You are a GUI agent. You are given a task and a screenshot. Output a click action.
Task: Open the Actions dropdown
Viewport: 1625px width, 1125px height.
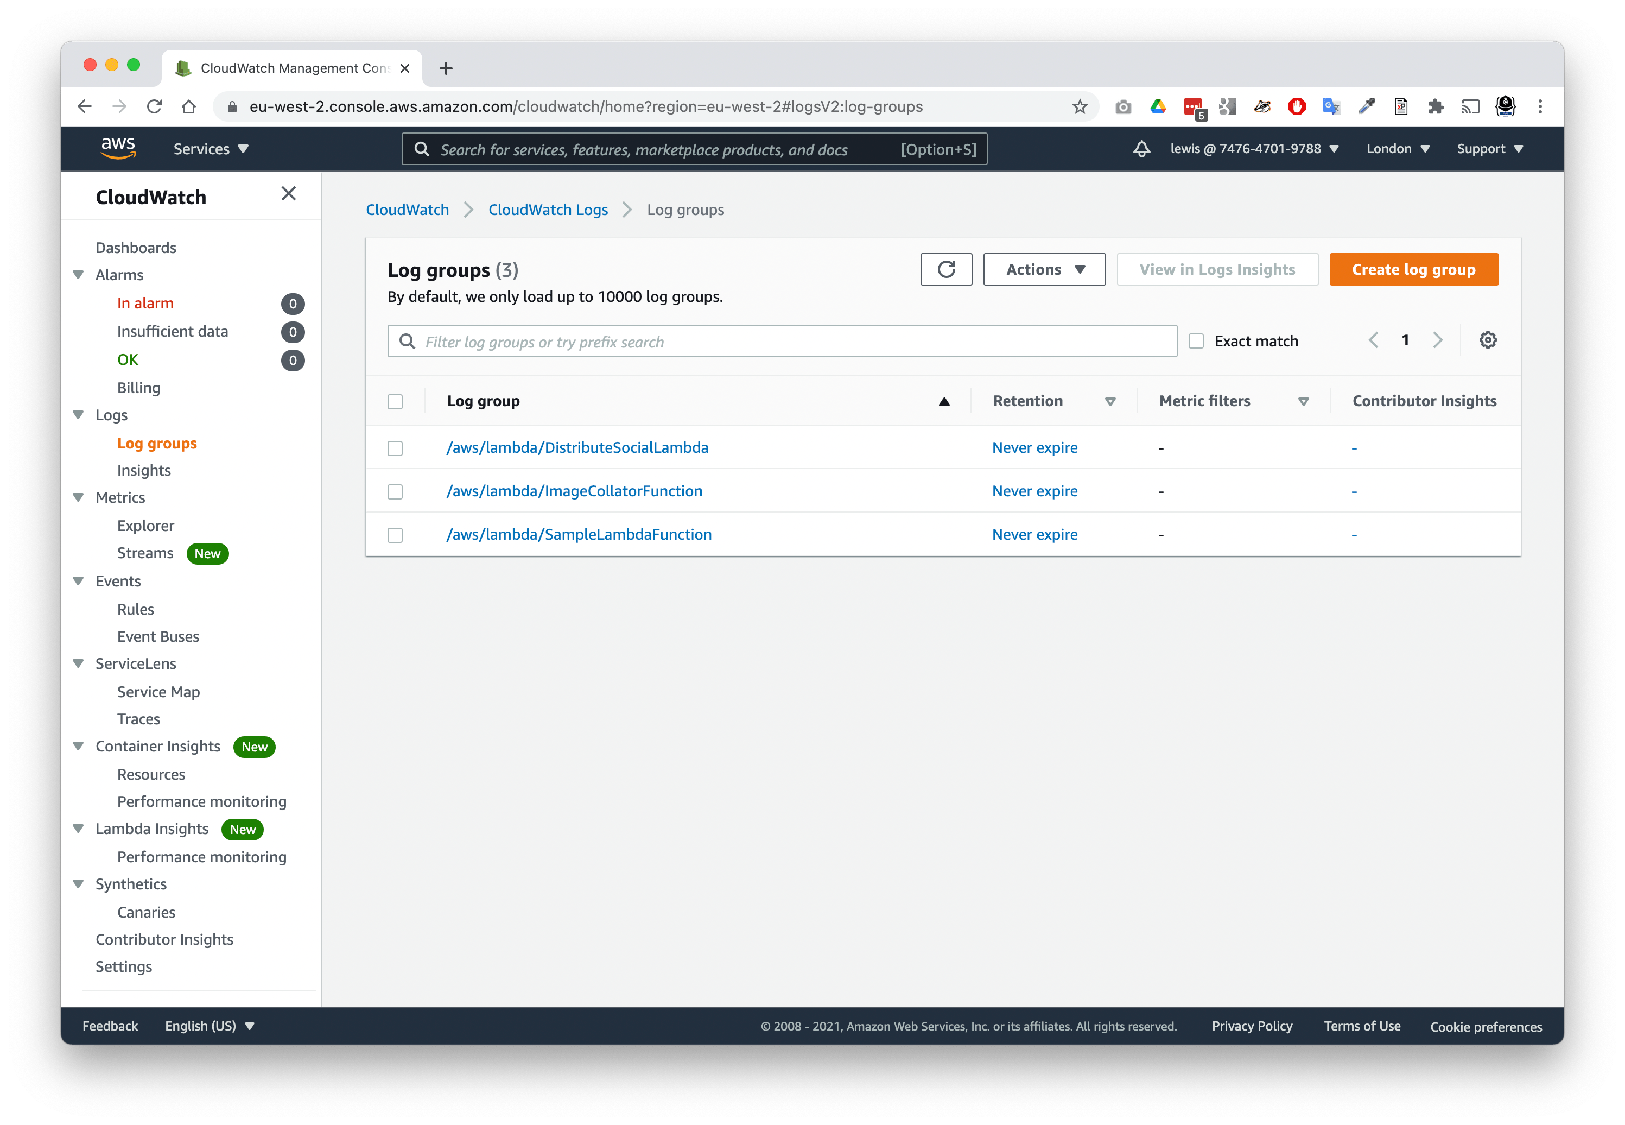coord(1044,269)
